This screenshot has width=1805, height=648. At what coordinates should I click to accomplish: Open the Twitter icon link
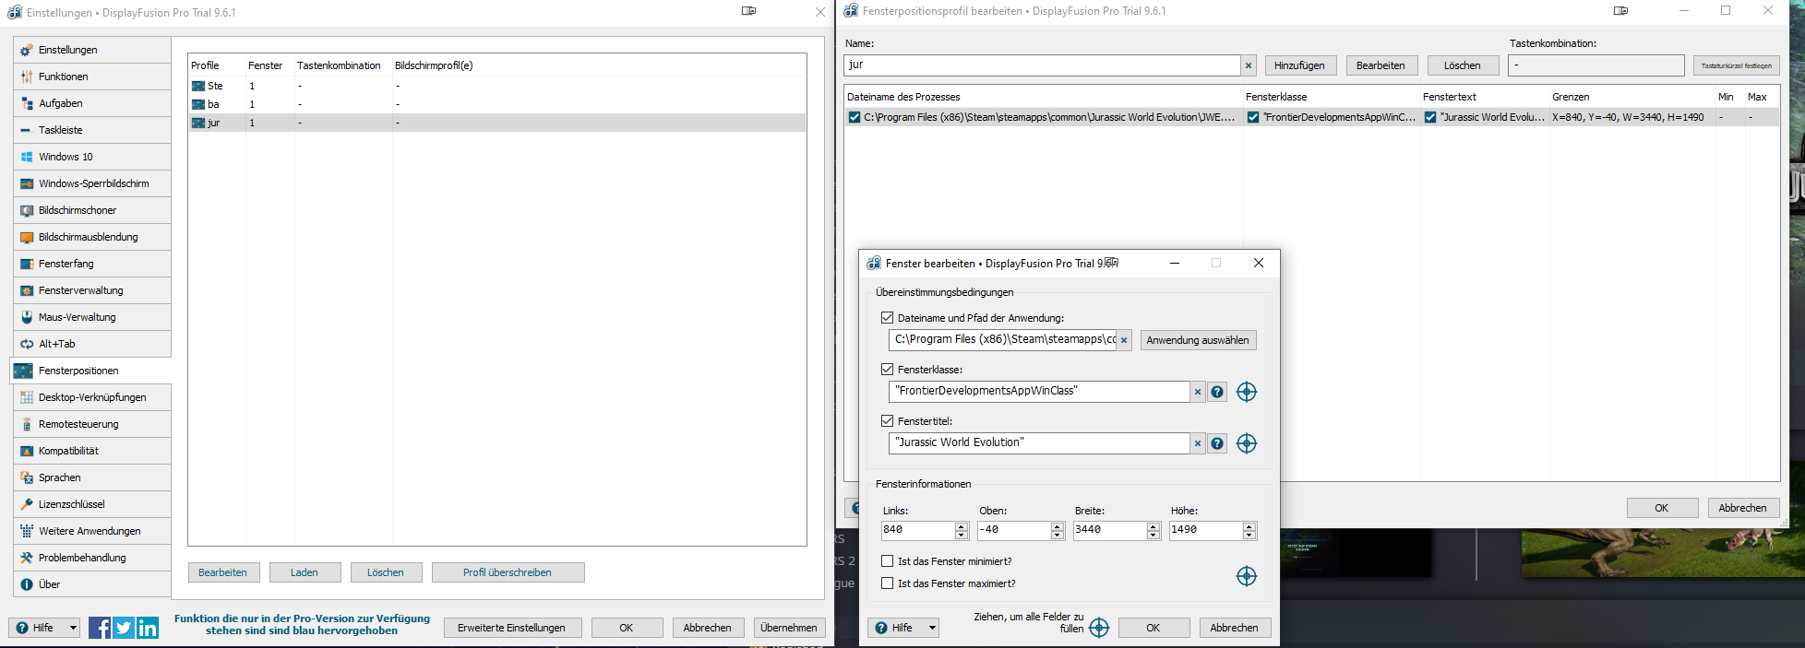click(124, 628)
